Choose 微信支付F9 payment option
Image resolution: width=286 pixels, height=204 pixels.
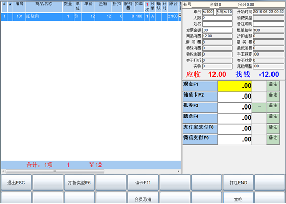[x=200, y=140]
